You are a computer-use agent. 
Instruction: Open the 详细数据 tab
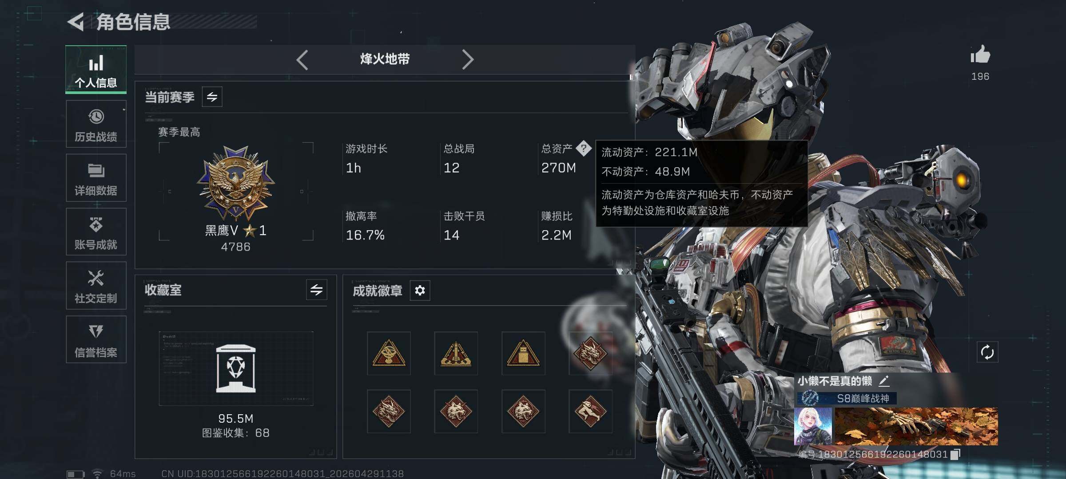click(x=96, y=178)
